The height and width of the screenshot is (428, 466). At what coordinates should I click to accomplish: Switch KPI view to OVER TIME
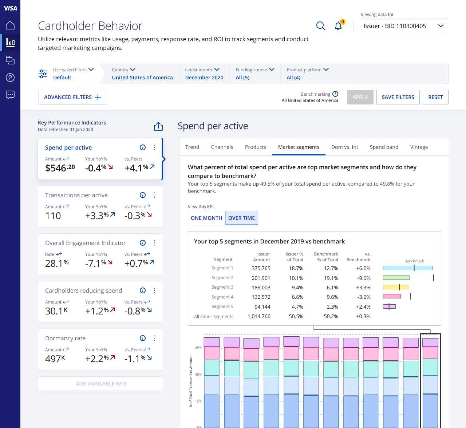(x=242, y=218)
